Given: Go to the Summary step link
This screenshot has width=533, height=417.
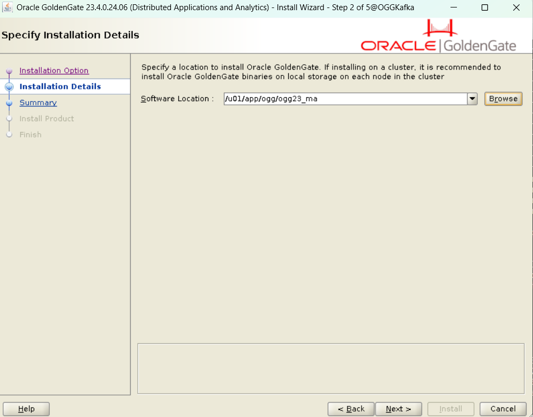Looking at the screenshot, I should [x=38, y=103].
